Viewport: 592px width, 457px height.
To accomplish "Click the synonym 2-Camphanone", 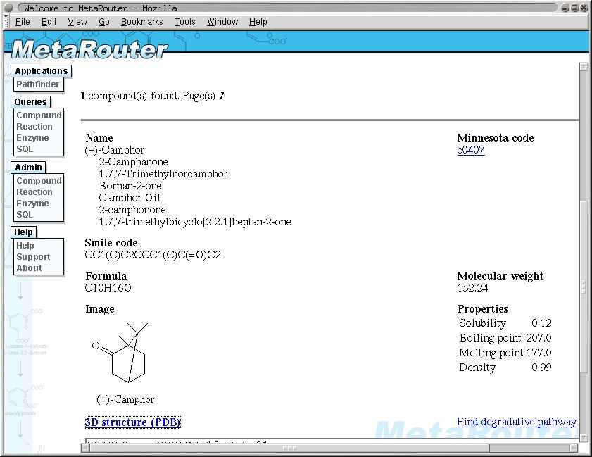I will pyautogui.click(x=133, y=162).
